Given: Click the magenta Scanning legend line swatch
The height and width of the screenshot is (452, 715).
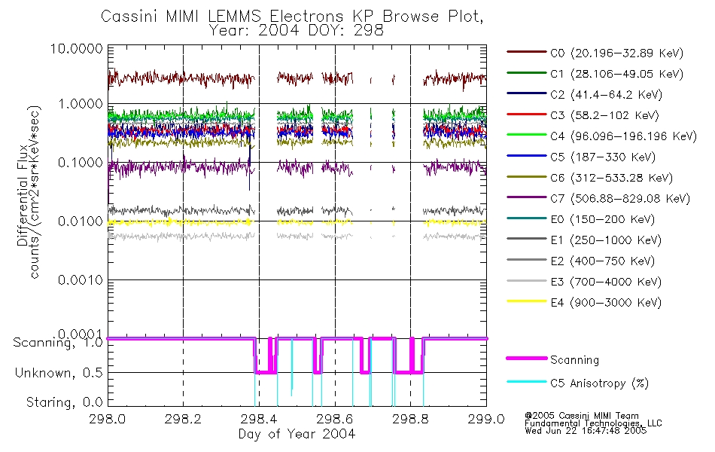Looking at the screenshot, I should tap(526, 359).
